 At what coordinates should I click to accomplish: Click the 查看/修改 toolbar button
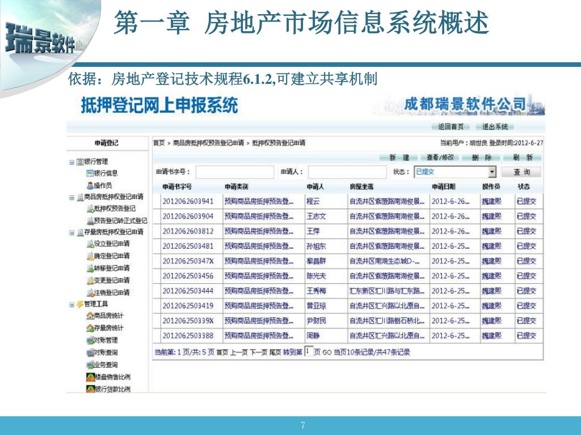(440, 158)
